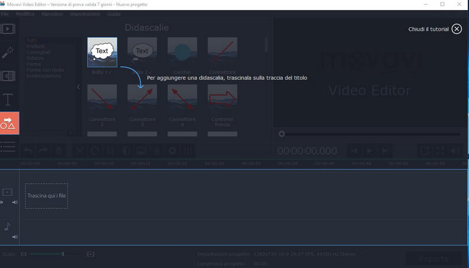Open the transitions tab in the sidebar
Viewport: 469px width, 268px height.
point(8,76)
